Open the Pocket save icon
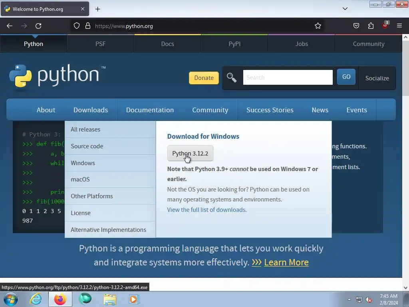This screenshot has height=307, width=409. click(x=356, y=26)
